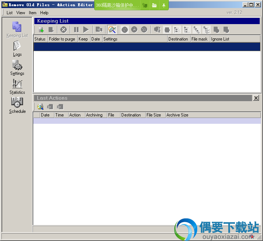
Task: Click the Keep column header
Action: (x=84, y=39)
